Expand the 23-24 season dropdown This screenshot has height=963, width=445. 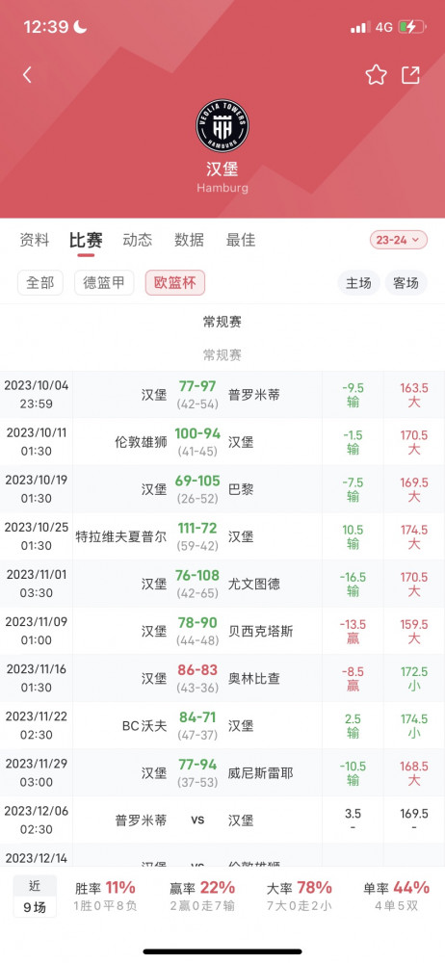point(399,240)
